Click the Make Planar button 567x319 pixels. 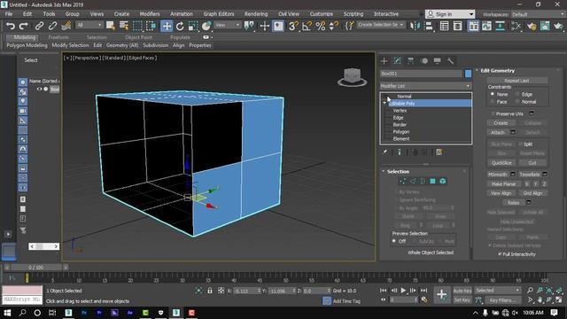pyautogui.click(x=503, y=183)
